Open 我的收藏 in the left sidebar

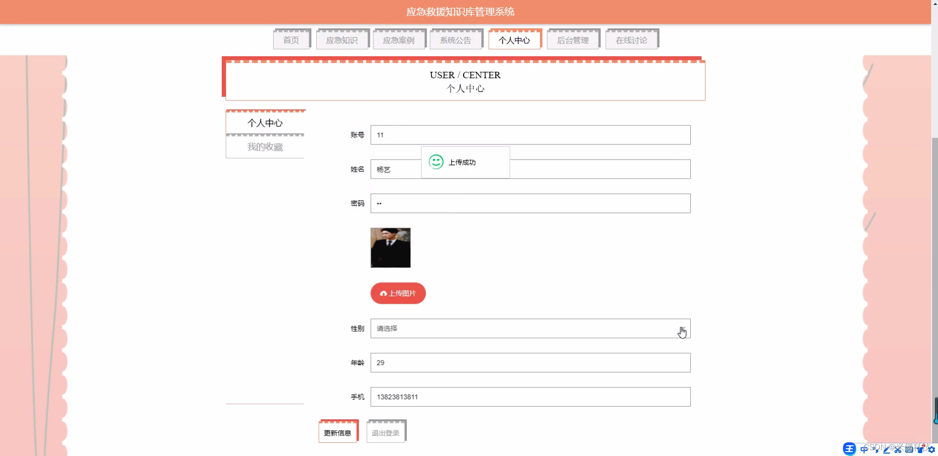(x=265, y=147)
